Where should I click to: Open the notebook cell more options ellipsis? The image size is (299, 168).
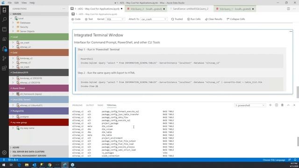[291, 31]
